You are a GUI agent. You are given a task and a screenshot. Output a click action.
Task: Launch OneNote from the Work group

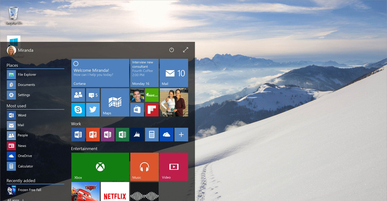pyautogui.click(x=107, y=134)
